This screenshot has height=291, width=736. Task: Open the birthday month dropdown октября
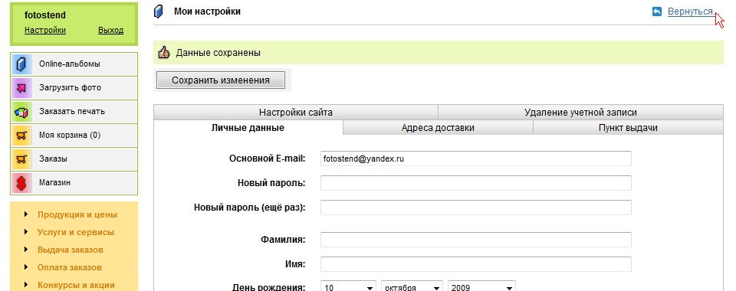(x=412, y=286)
